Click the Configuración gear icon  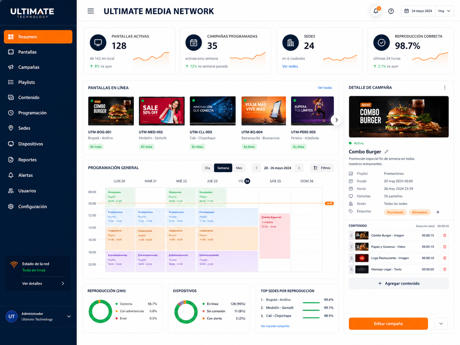[11, 206]
